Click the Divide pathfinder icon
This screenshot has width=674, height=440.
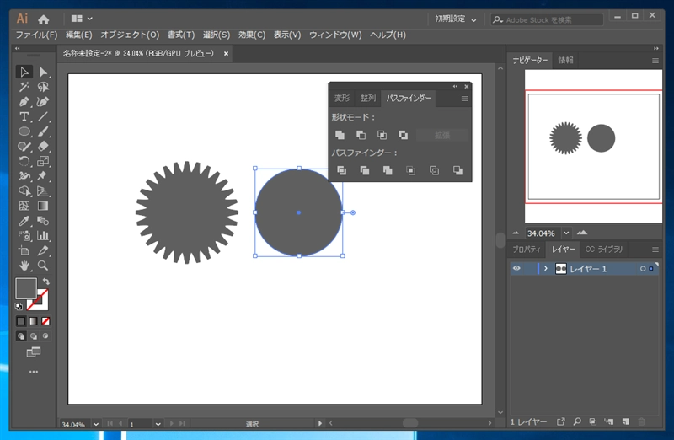pos(341,171)
